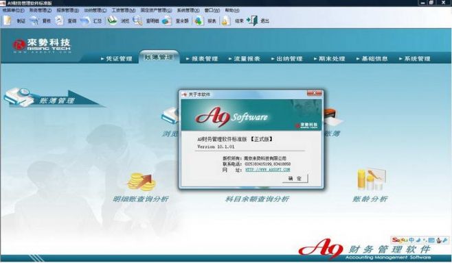Screen dimensions: 452x263
Task: Minimize the A9 main window
Action: [422, 3]
